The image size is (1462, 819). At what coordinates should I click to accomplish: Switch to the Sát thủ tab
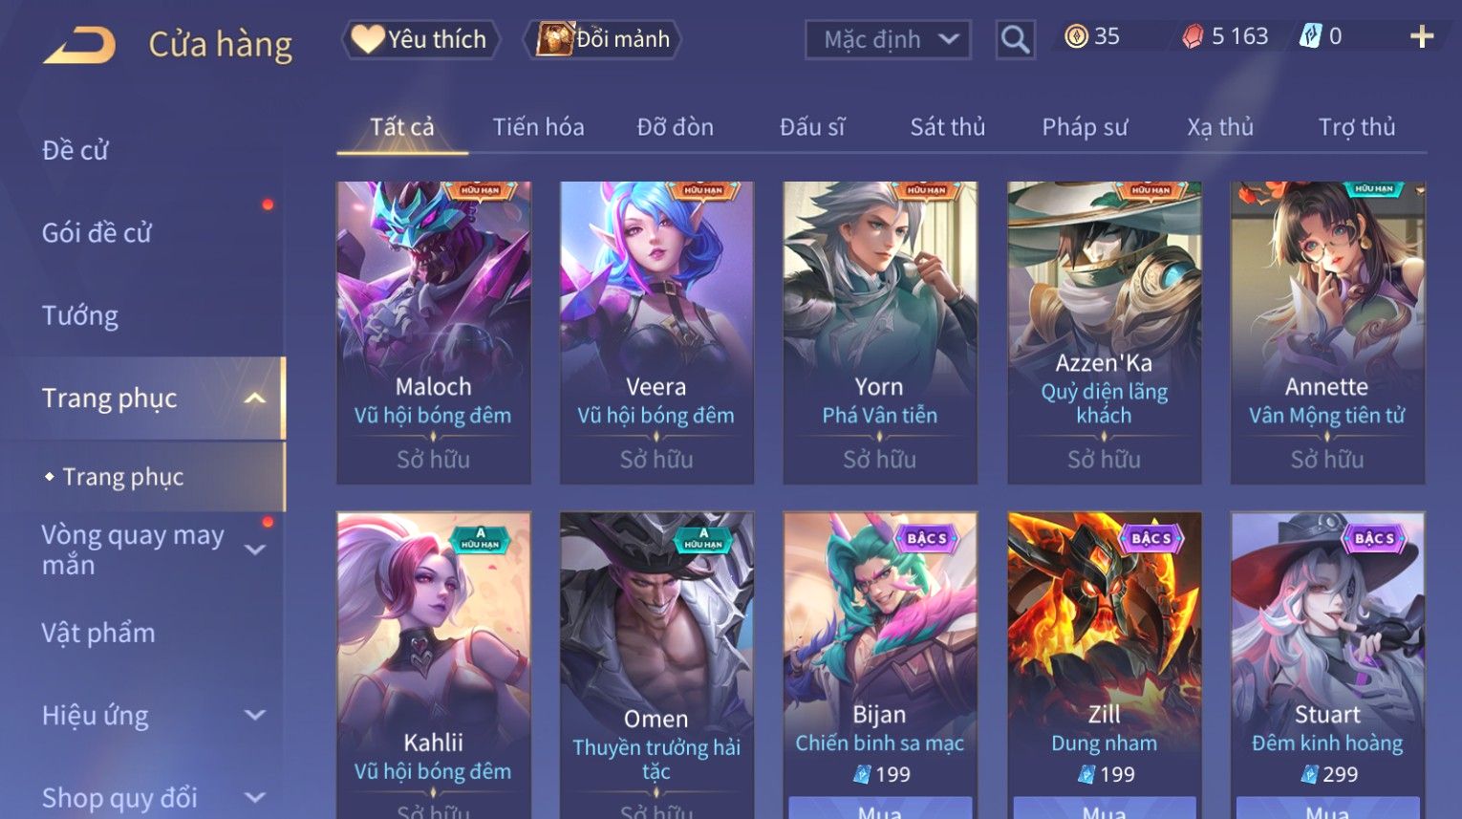947,127
